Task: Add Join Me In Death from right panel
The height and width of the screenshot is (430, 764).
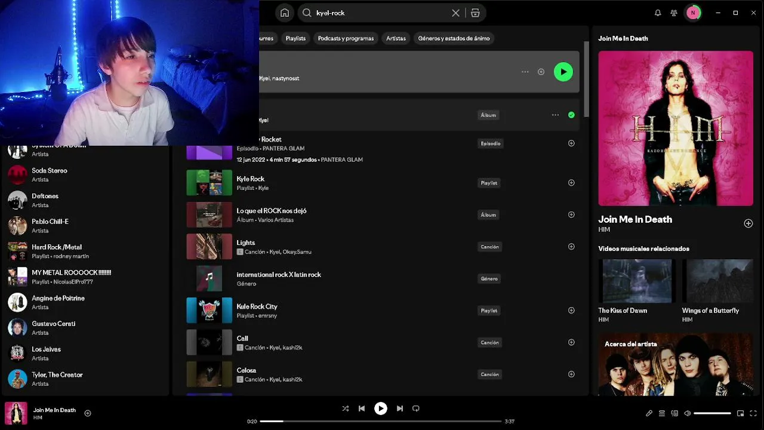Action: point(748,223)
